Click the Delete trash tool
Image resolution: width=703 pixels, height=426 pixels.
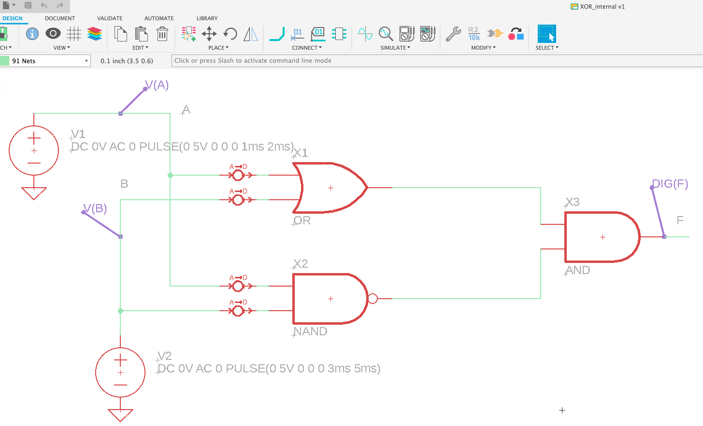coord(162,34)
